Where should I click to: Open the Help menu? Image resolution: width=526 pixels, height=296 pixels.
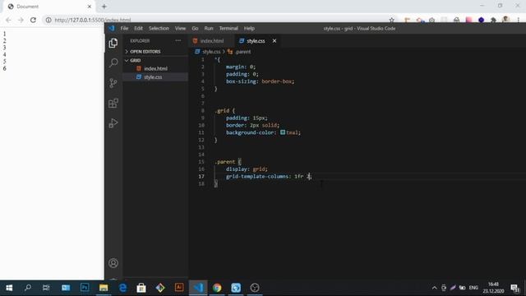coord(249,29)
